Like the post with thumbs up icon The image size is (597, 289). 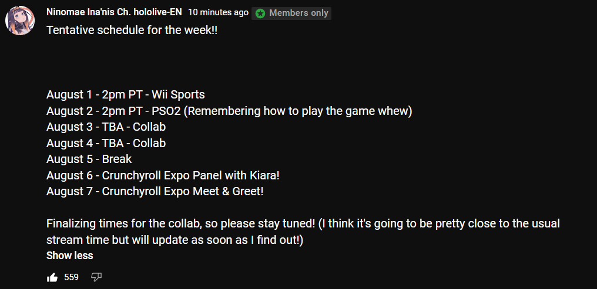click(x=52, y=278)
